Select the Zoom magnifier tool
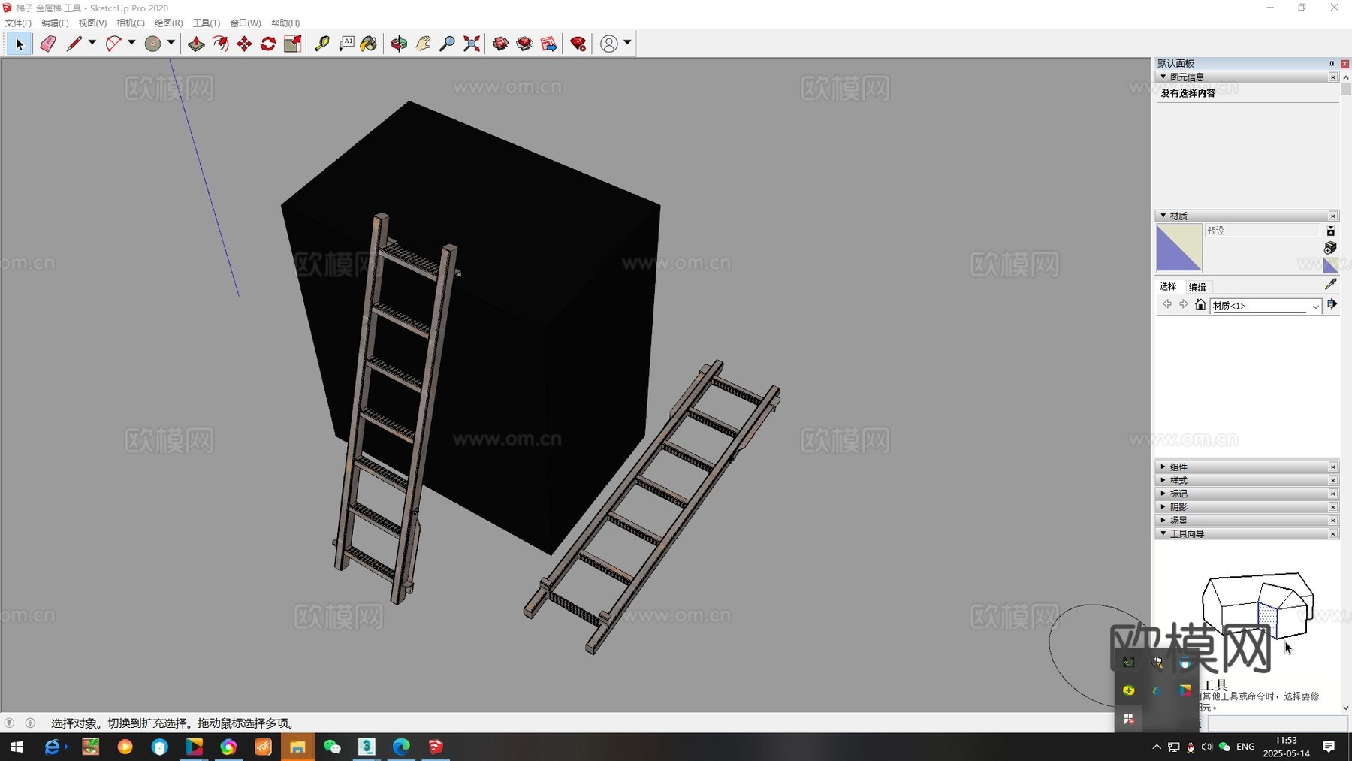The height and width of the screenshot is (761, 1352). pyautogui.click(x=447, y=44)
